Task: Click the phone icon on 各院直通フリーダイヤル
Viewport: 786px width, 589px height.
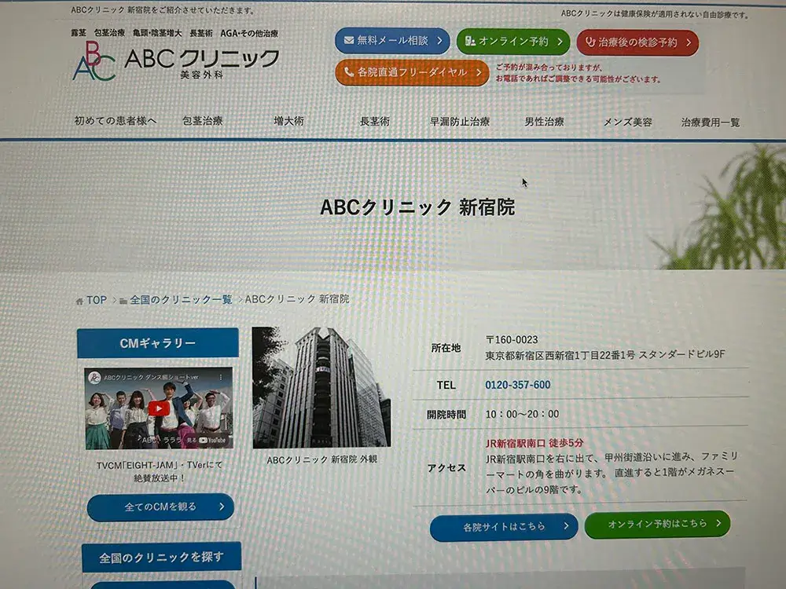Action: click(x=349, y=72)
